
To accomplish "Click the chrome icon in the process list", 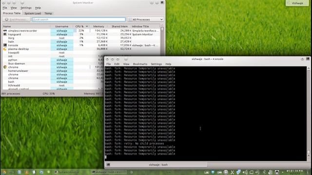I will coord(5,67).
